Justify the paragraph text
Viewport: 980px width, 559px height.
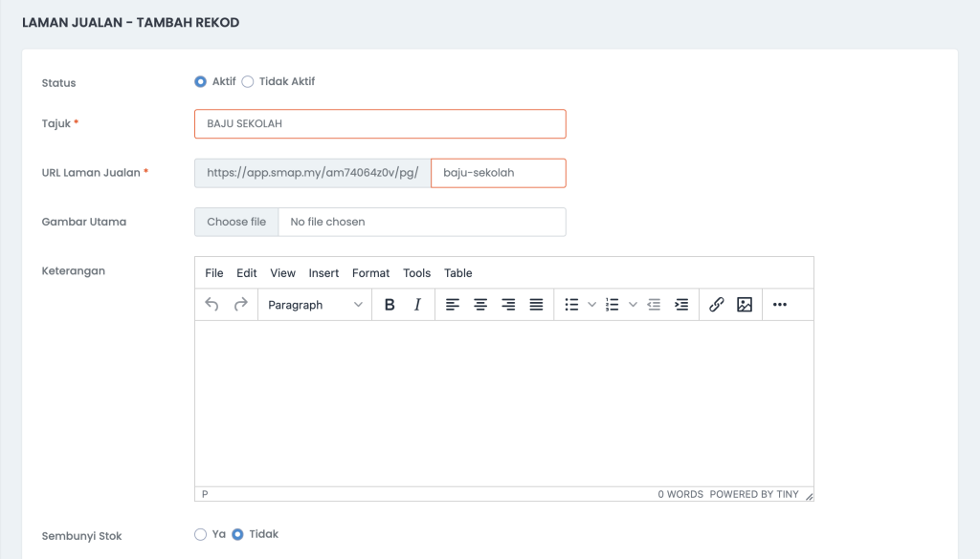536,305
